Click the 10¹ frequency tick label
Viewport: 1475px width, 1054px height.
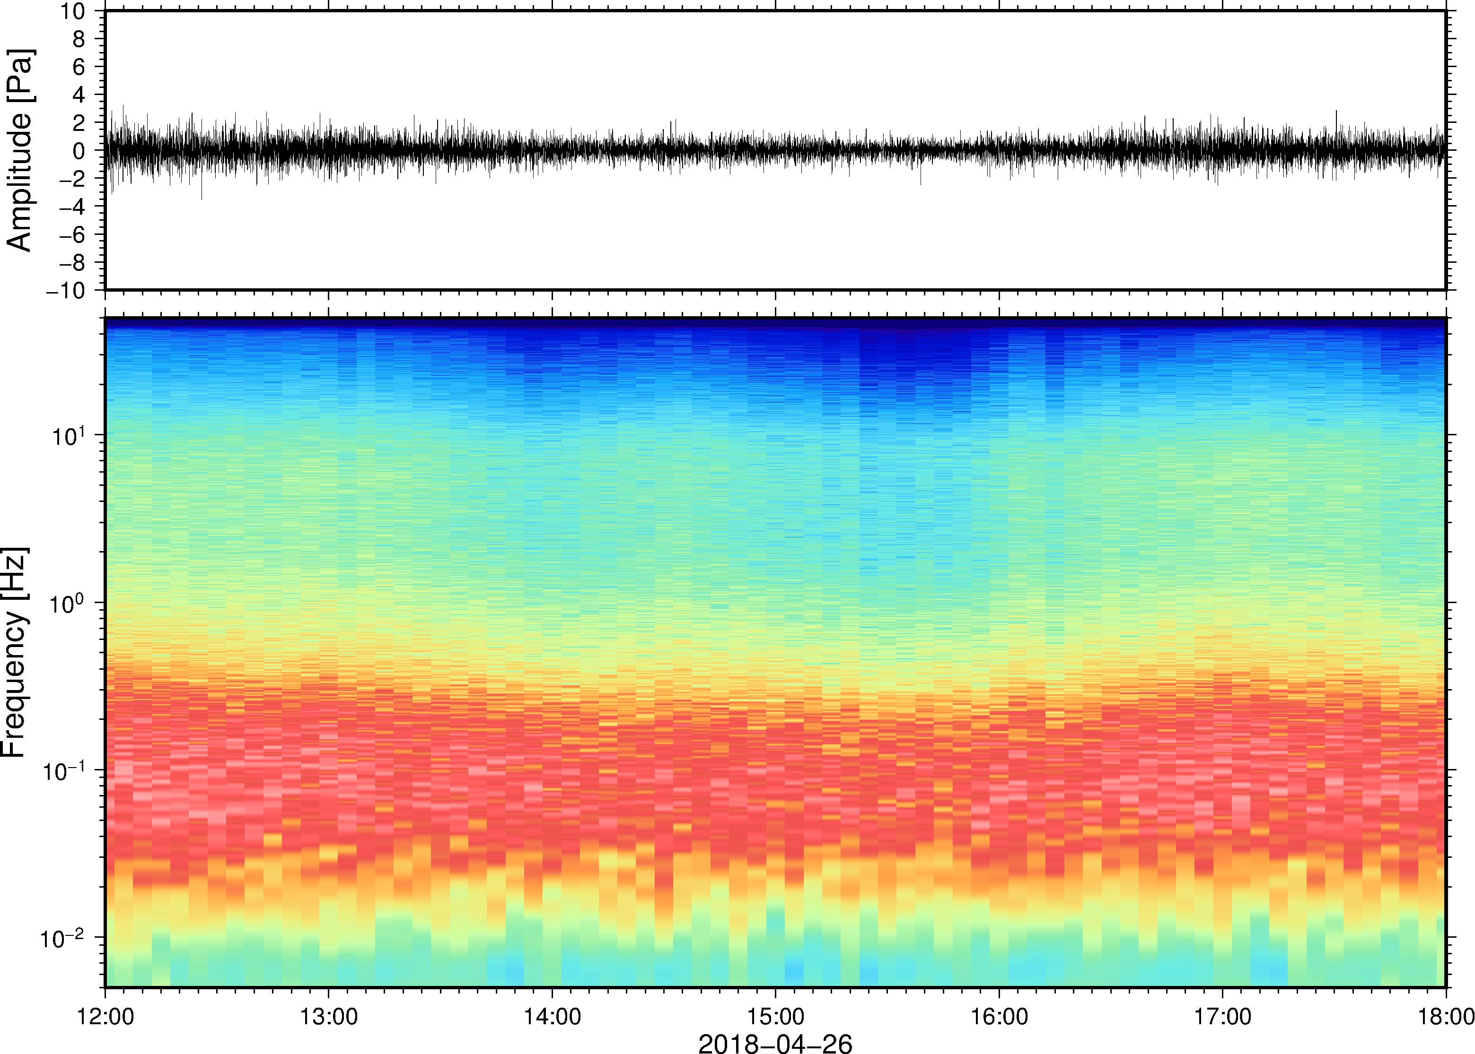(x=69, y=434)
